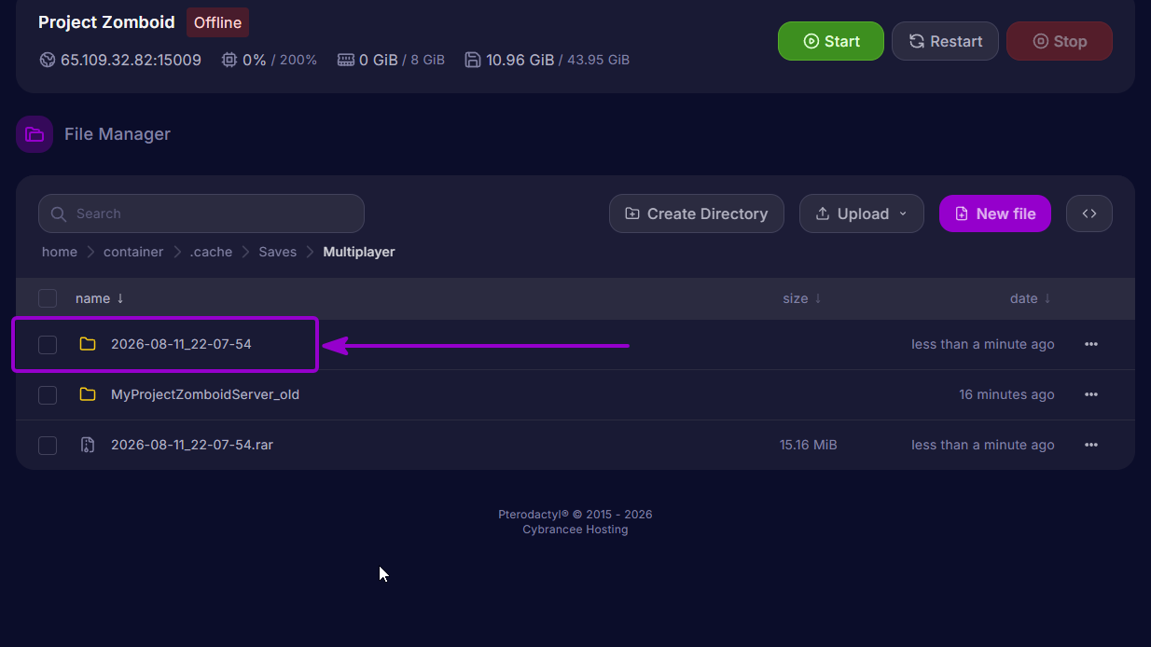Click the 16 minutes ago date
Viewport: 1151px width, 647px height.
[x=1006, y=394]
